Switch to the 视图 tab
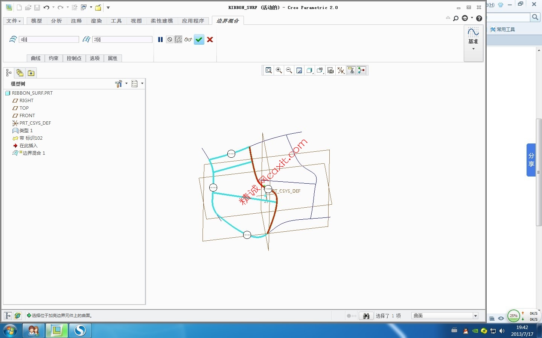The height and width of the screenshot is (338, 542). pos(136,21)
